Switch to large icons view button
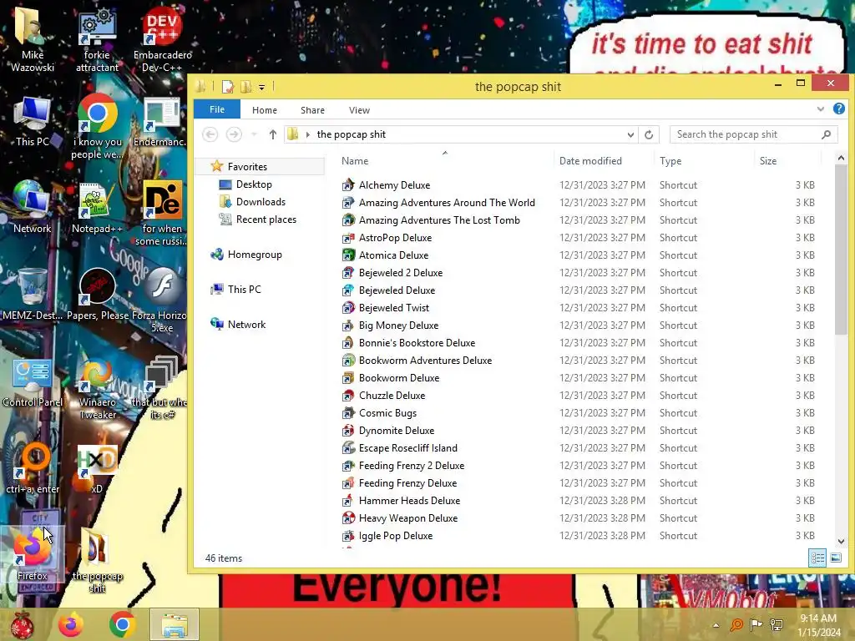 835,558
